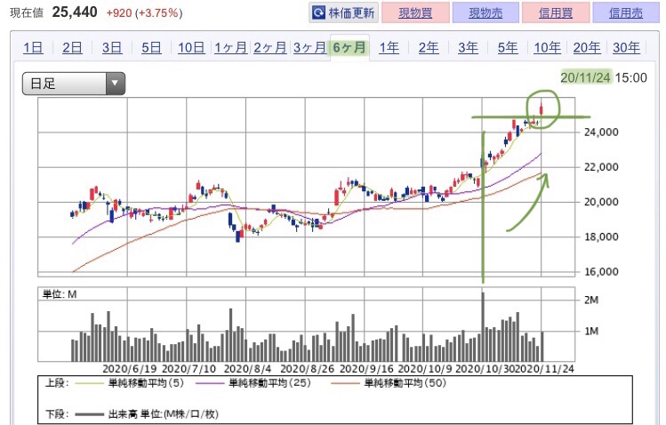Screen dimensions: 666x425
Task: Show the 2年 chart range
Action: coord(429,47)
